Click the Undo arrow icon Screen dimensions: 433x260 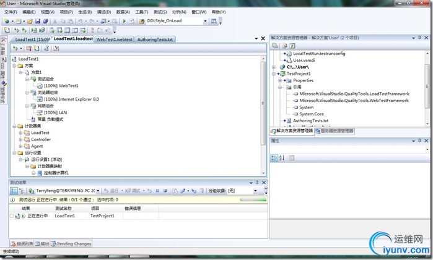pos(80,21)
